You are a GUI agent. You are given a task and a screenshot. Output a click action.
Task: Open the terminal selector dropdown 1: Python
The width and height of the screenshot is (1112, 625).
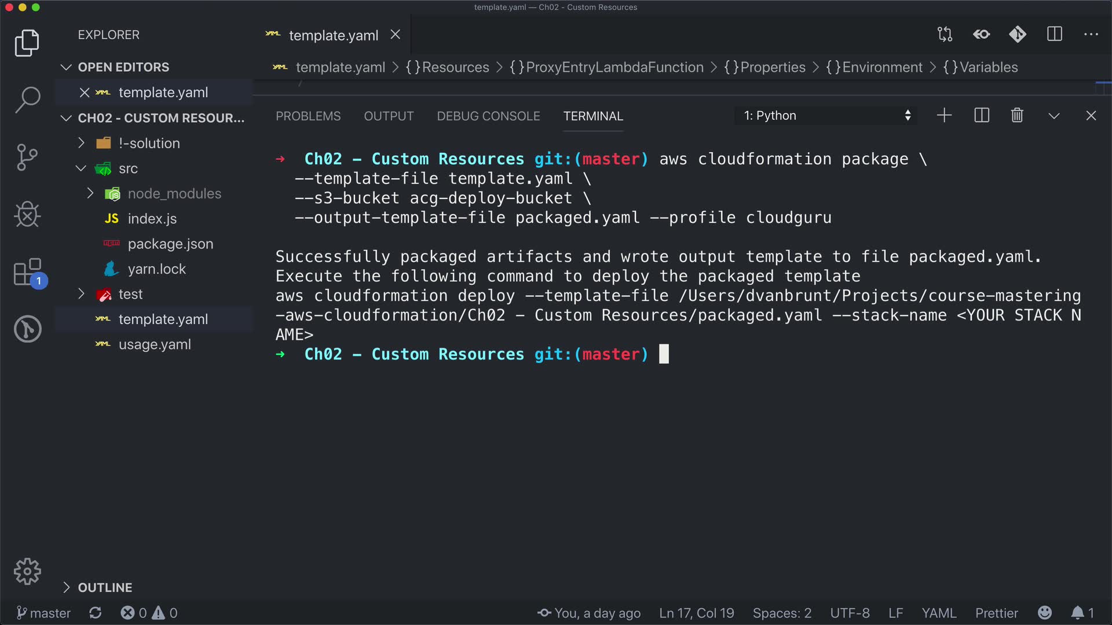point(826,116)
